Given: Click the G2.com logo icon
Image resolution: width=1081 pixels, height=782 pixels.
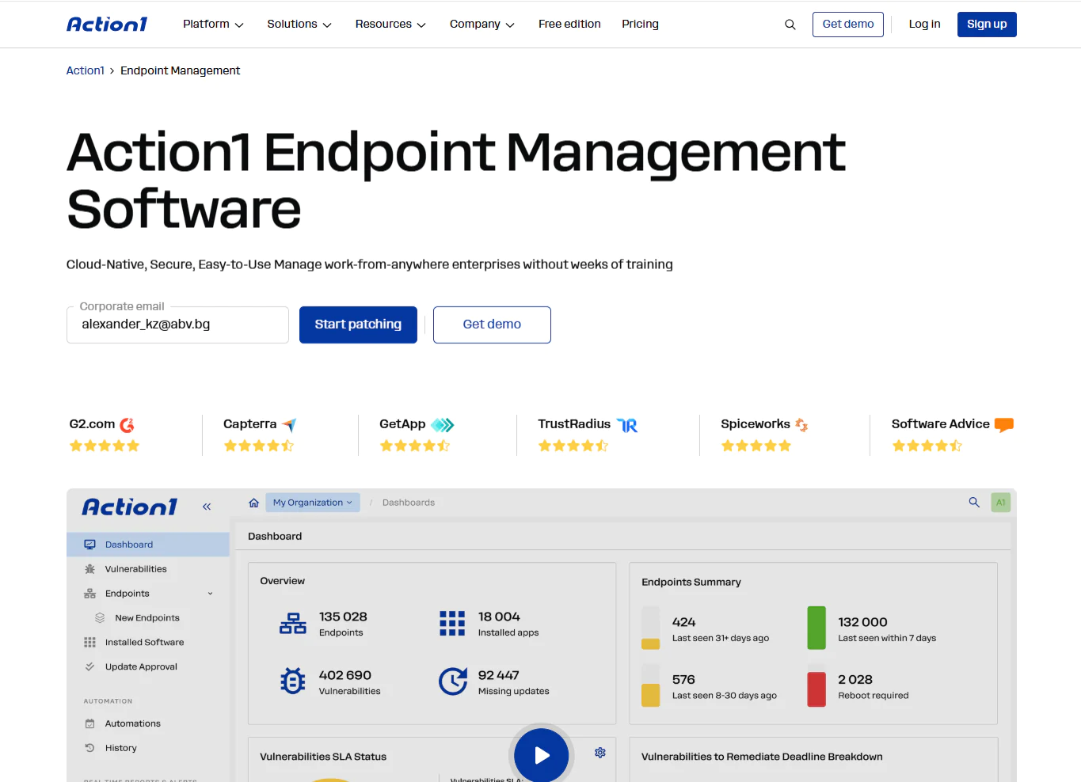Looking at the screenshot, I should (127, 425).
